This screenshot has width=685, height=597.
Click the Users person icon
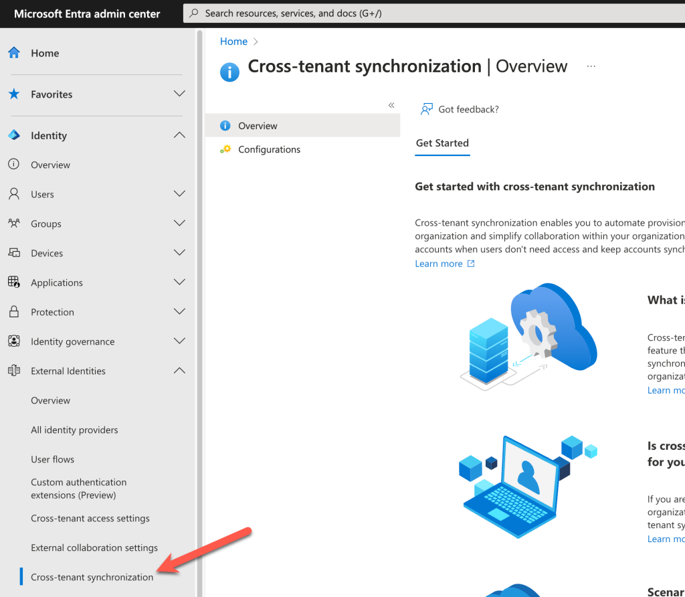(x=14, y=194)
